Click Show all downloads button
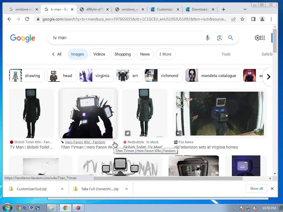This screenshot has width=283, height=212. (256, 189)
